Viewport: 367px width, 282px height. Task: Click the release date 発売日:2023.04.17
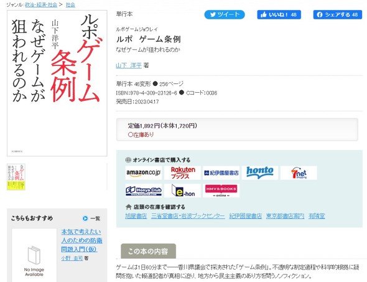[137, 101]
